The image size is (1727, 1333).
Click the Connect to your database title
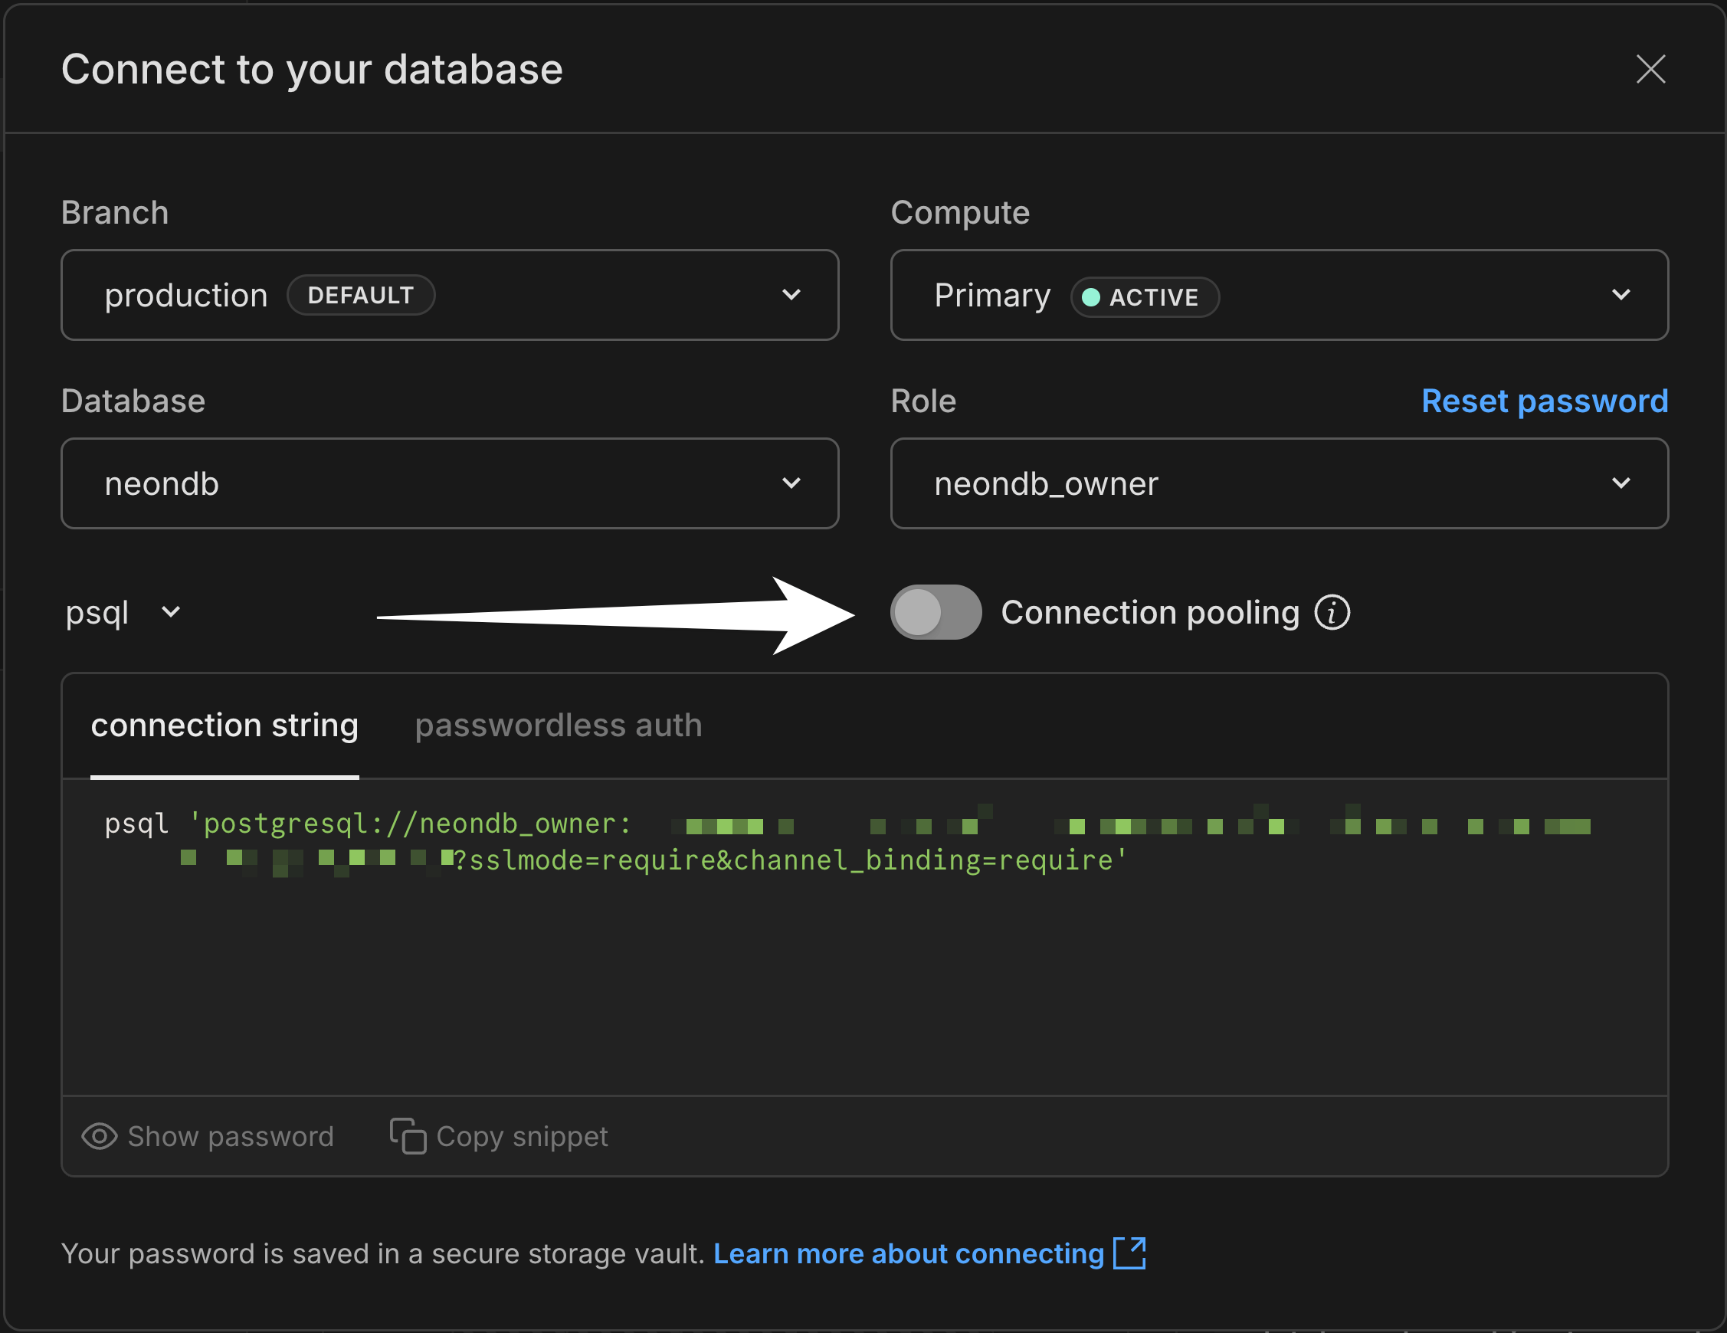tap(312, 69)
